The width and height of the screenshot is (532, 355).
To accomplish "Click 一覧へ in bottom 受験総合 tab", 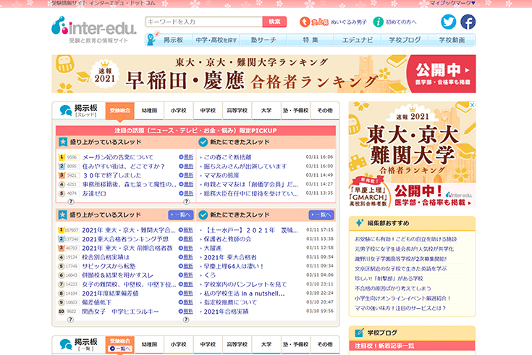I will (119, 349).
